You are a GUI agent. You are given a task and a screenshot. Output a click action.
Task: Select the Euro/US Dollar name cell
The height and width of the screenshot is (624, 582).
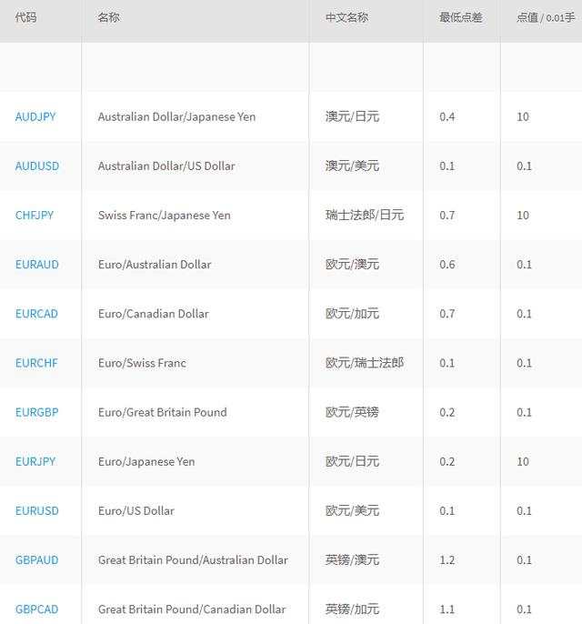(136, 510)
